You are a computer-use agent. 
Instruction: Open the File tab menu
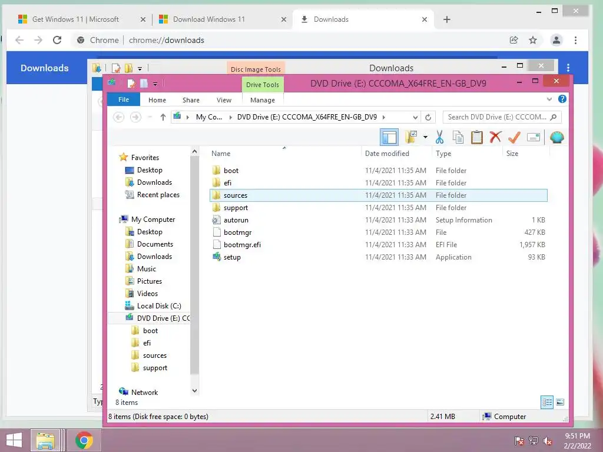124,99
